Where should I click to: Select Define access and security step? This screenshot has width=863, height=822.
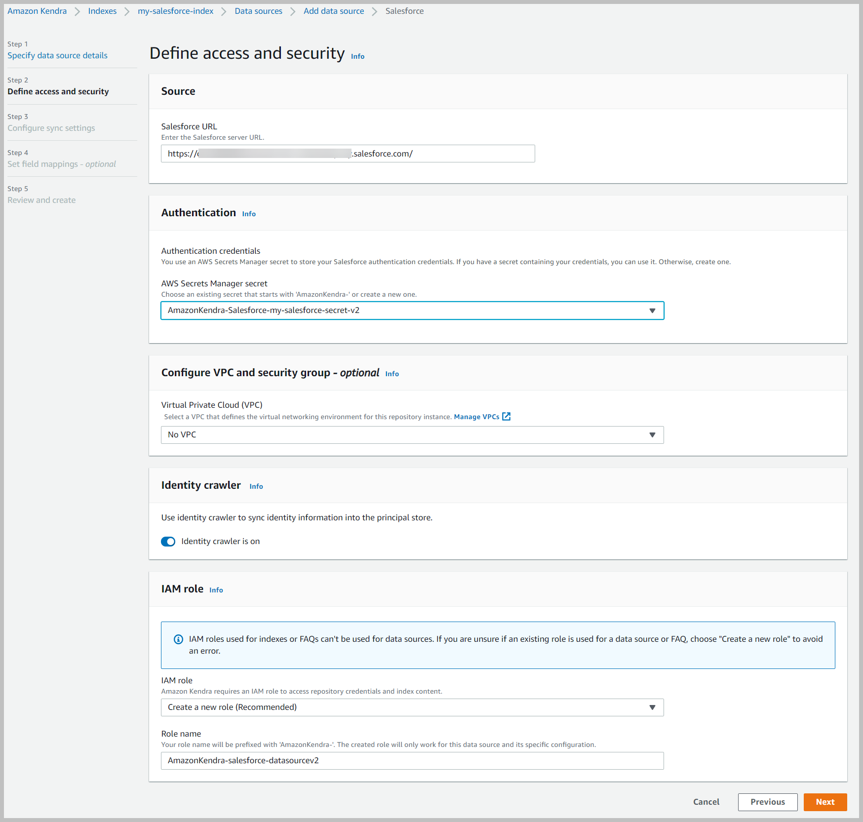coord(58,91)
